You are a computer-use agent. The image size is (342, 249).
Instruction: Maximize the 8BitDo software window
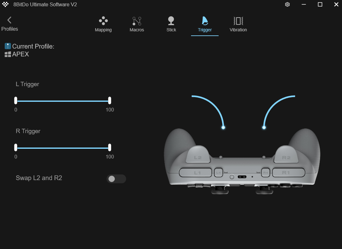coord(320,4)
